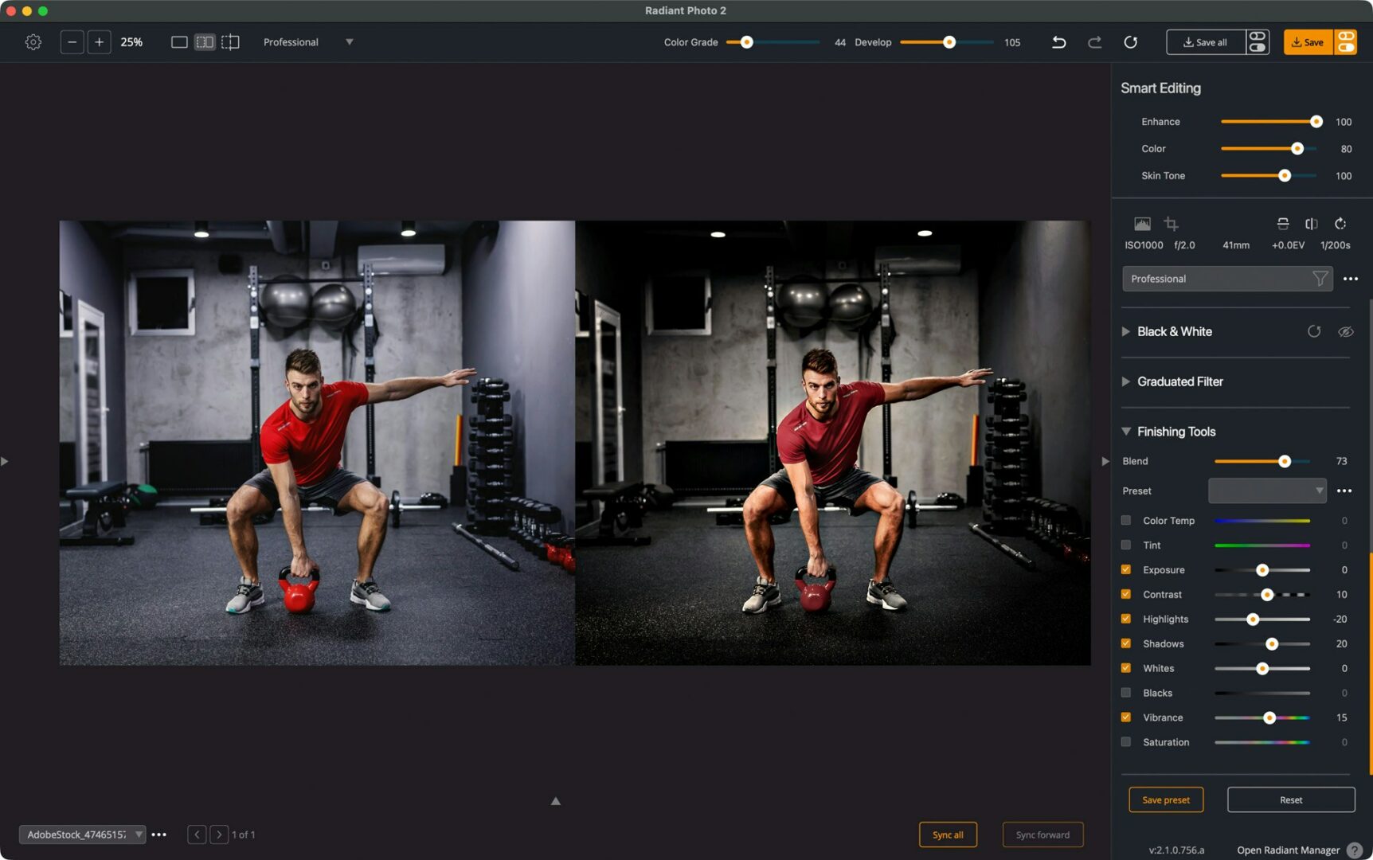Click the Sync all button
Screen dimensions: 1373x860
click(948, 835)
